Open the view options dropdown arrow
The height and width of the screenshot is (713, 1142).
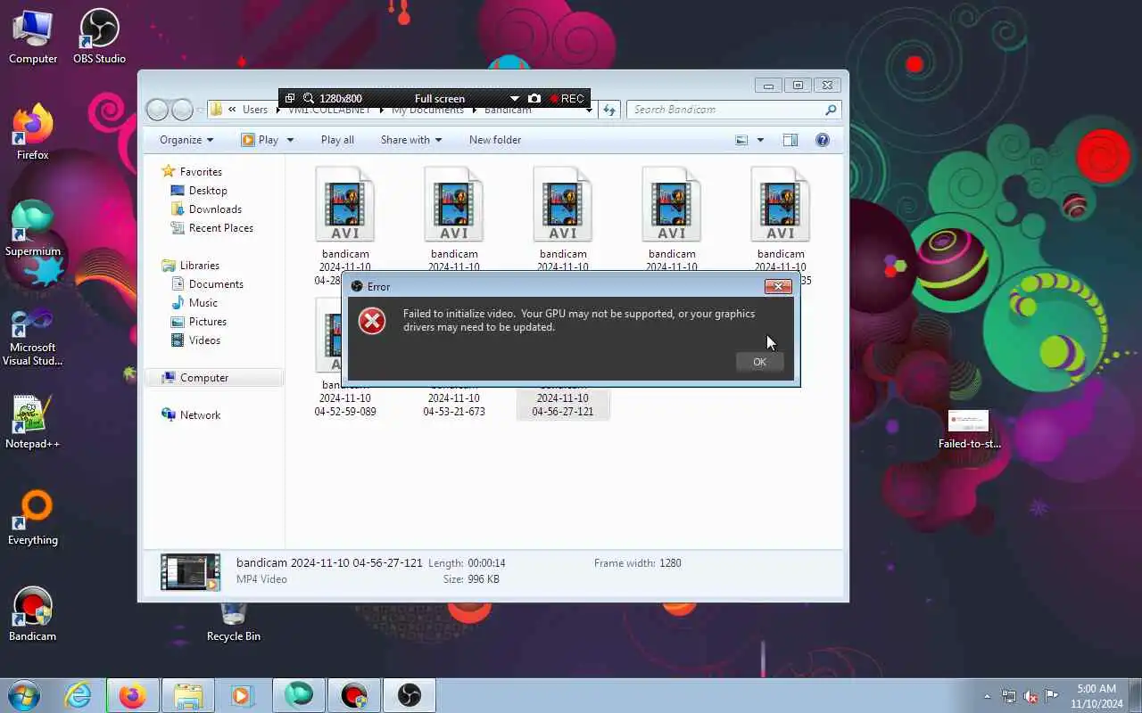pyautogui.click(x=760, y=140)
